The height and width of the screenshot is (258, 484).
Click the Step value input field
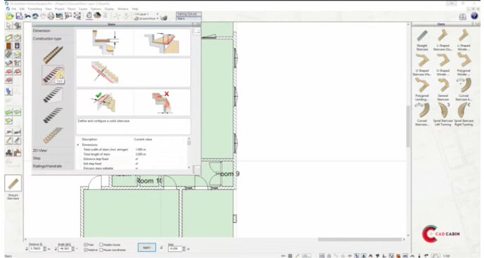tap(175, 248)
